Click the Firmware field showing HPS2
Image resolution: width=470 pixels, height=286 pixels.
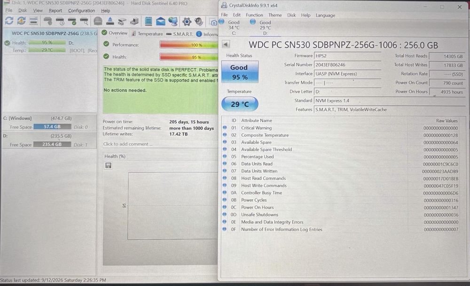coord(347,56)
